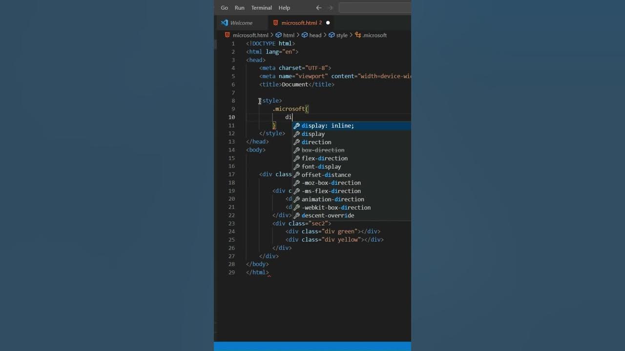Click the <body> opening tag

tap(256, 150)
